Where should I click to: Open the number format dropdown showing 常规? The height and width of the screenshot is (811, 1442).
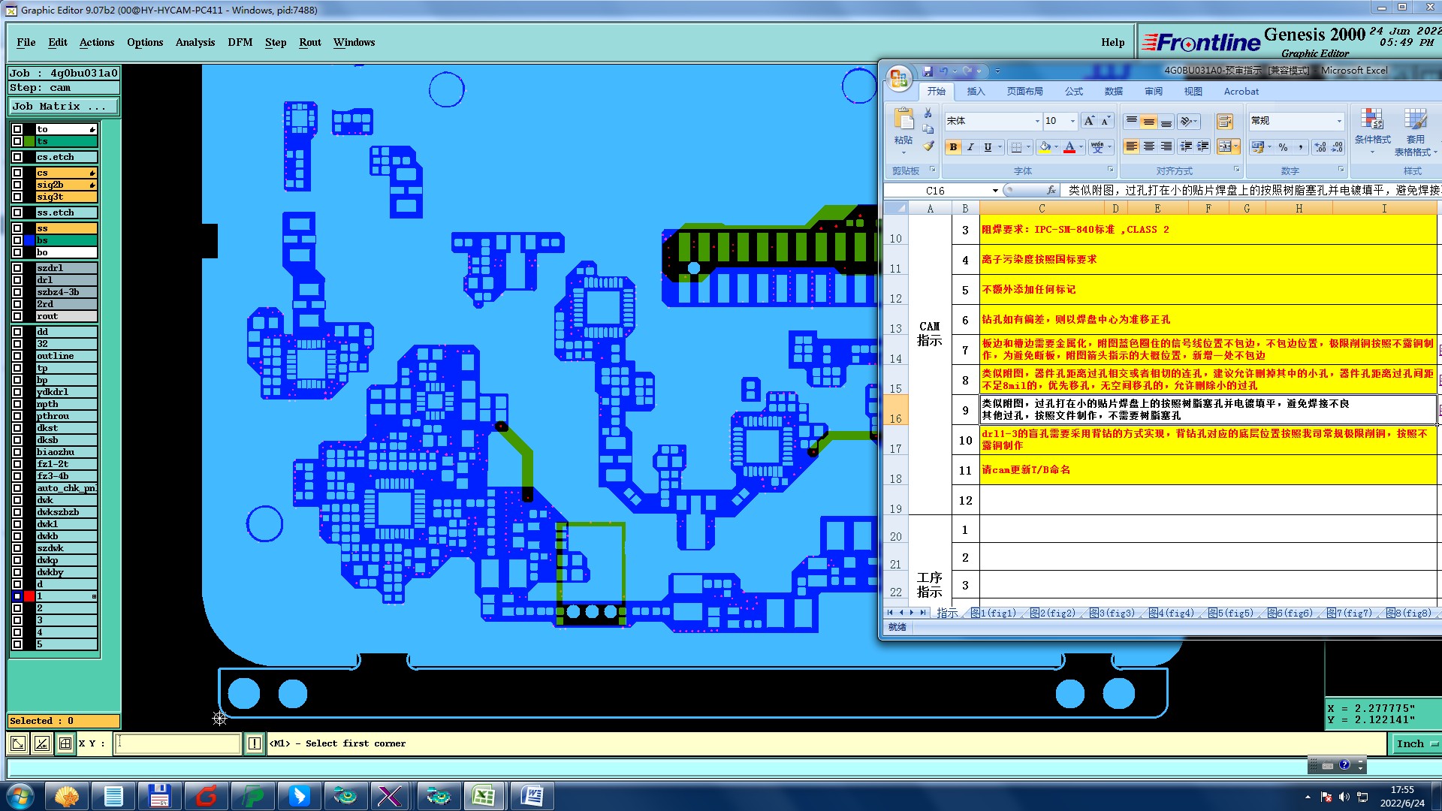point(1338,121)
